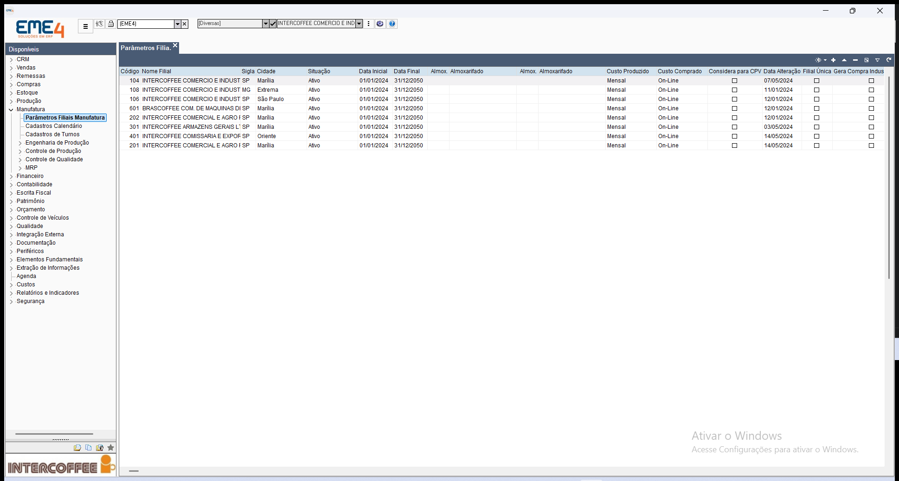This screenshot has width=899, height=481.
Task: Clear the (EME4) field with X button
Action: (185, 24)
